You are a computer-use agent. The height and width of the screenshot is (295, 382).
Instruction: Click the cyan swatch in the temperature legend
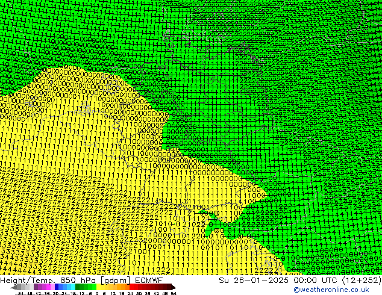(x=73, y=287)
